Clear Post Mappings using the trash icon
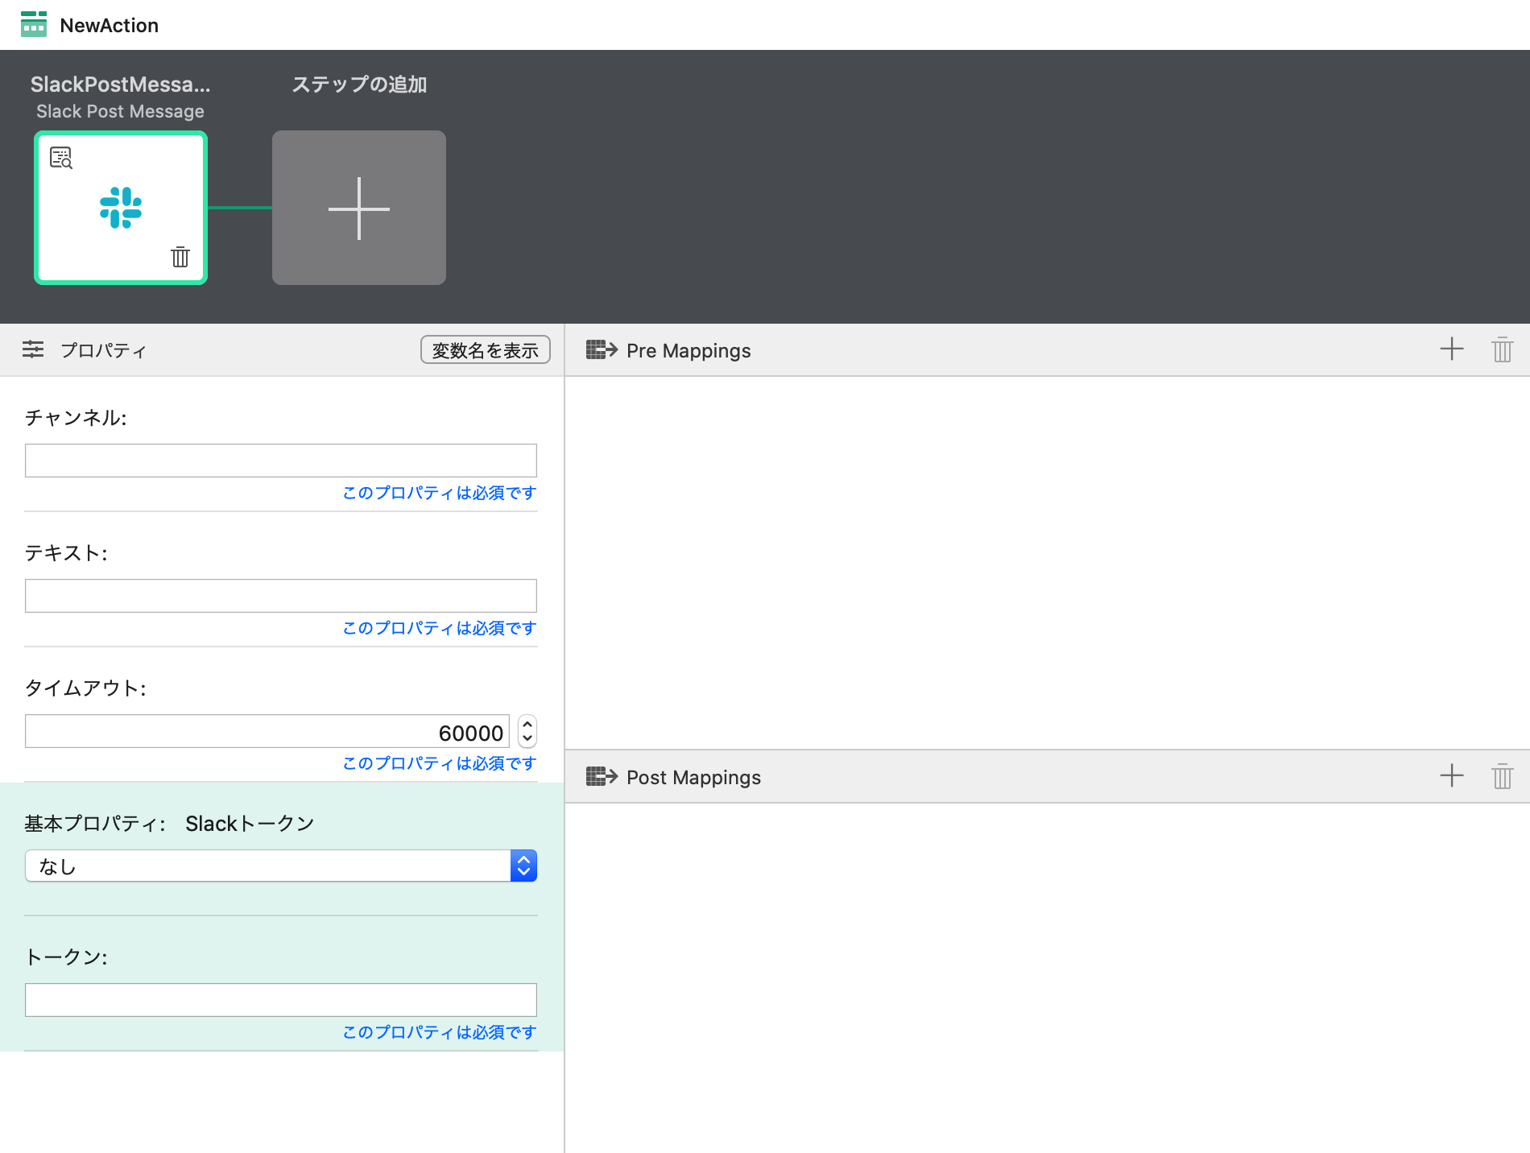The height and width of the screenshot is (1153, 1530). [1503, 776]
